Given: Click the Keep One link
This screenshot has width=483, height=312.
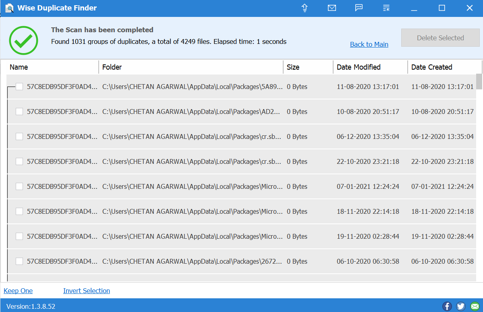Looking at the screenshot, I should pos(18,291).
